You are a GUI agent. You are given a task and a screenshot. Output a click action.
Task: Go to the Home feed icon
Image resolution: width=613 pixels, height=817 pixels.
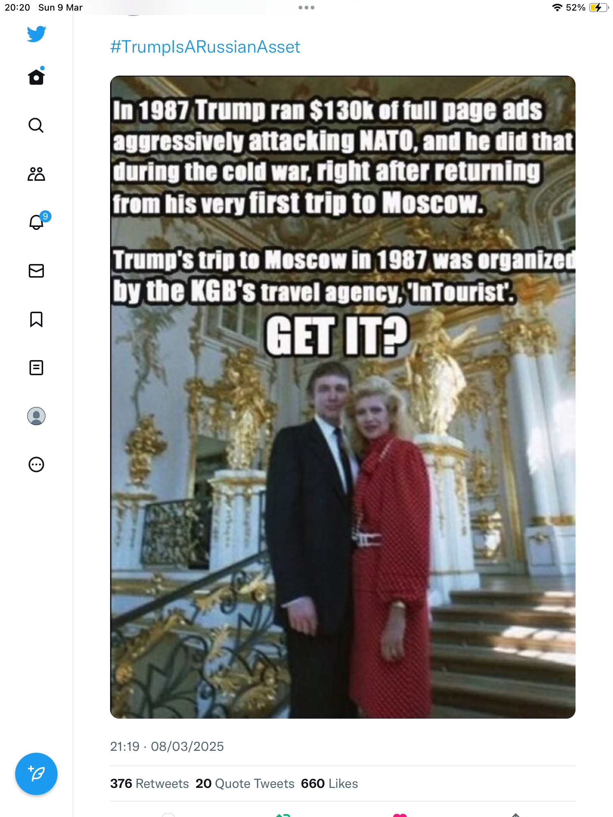click(x=36, y=76)
